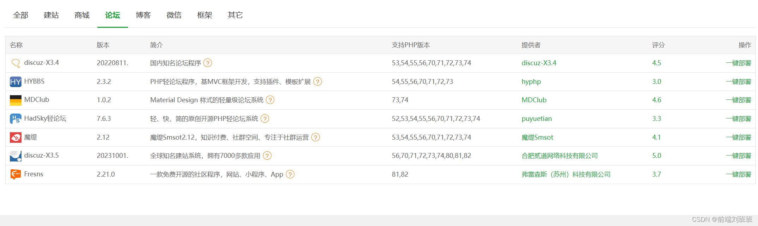Click the 4.5 rating of discuz-X3.4

point(656,63)
